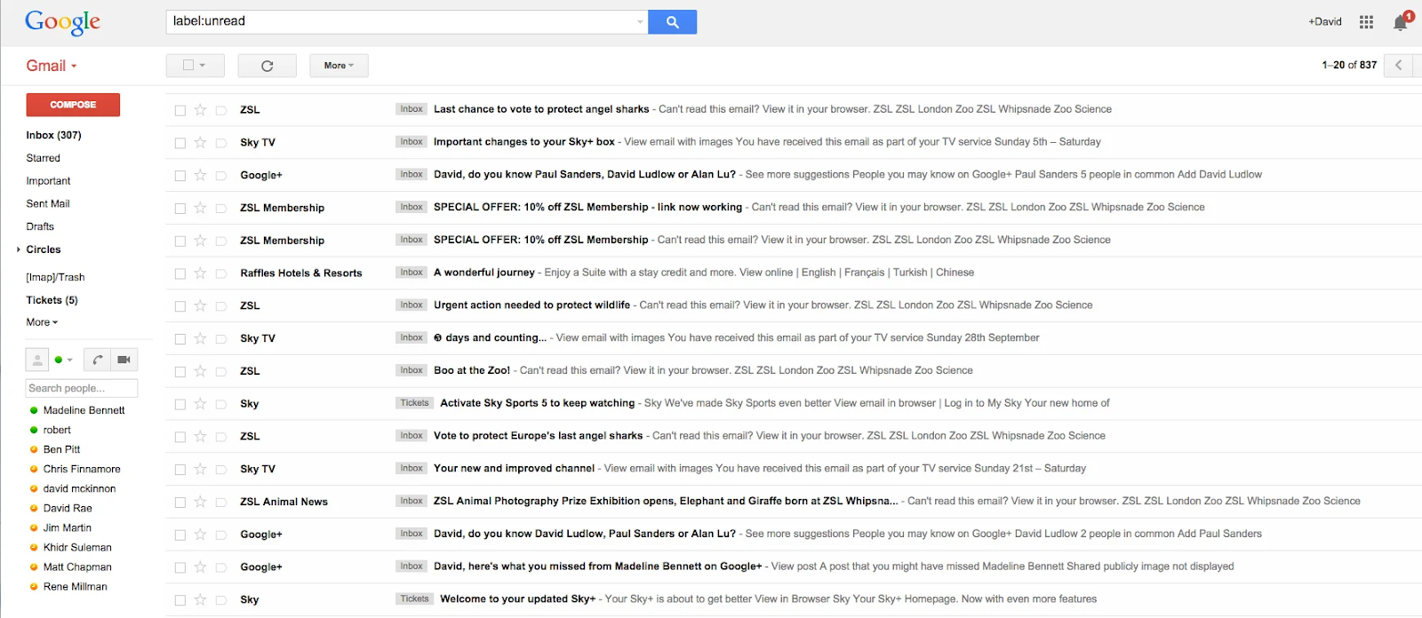The width and height of the screenshot is (1422, 618).
Task: Mark importance on Welcome to your updated Sky+ email
Action: coord(221,600)
